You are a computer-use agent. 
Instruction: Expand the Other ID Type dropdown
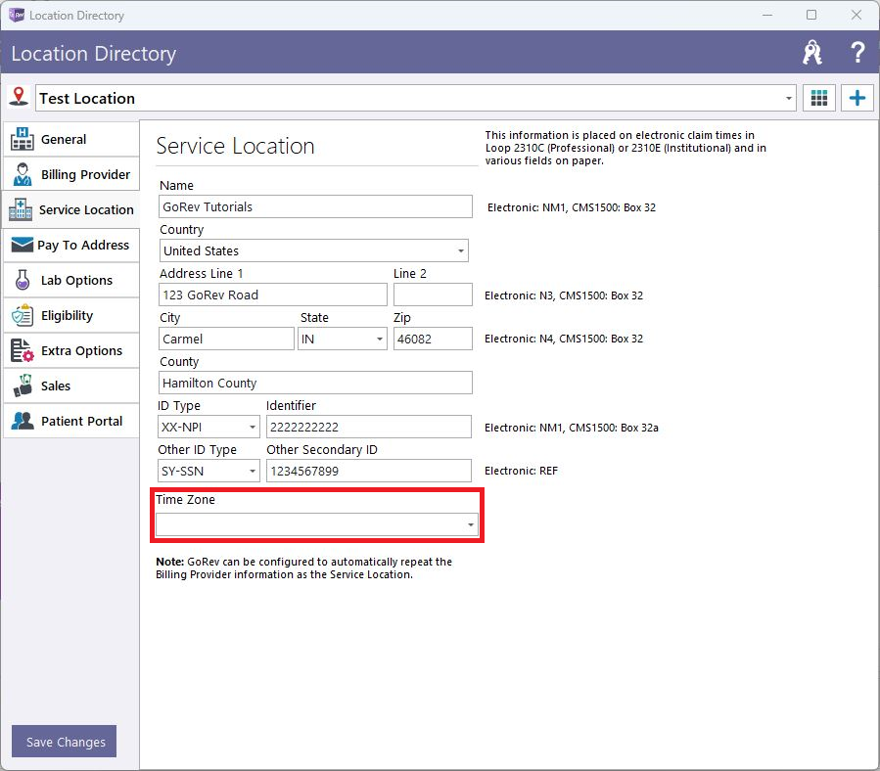(x=253, y=472)
